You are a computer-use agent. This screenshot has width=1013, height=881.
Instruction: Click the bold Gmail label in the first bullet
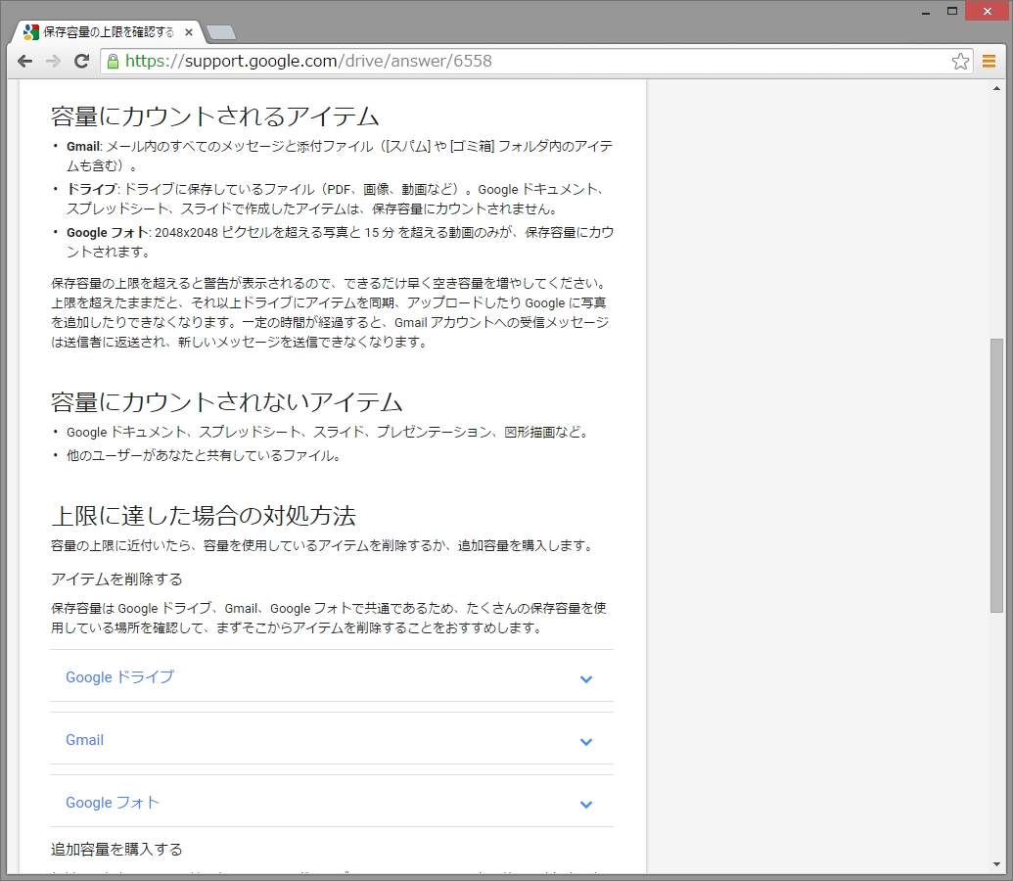click(x=83, y=147)
